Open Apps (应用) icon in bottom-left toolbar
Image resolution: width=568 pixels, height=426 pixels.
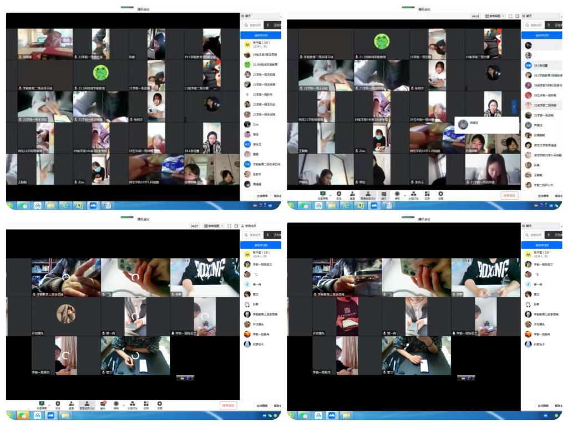tap(146, 404)
